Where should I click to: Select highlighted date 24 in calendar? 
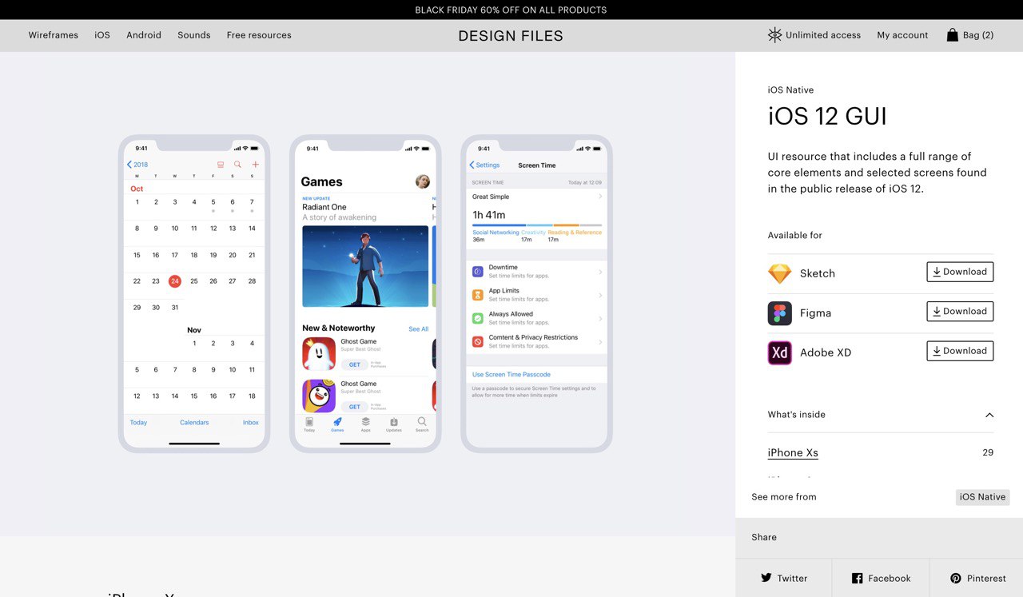click(x=175, y=281)
